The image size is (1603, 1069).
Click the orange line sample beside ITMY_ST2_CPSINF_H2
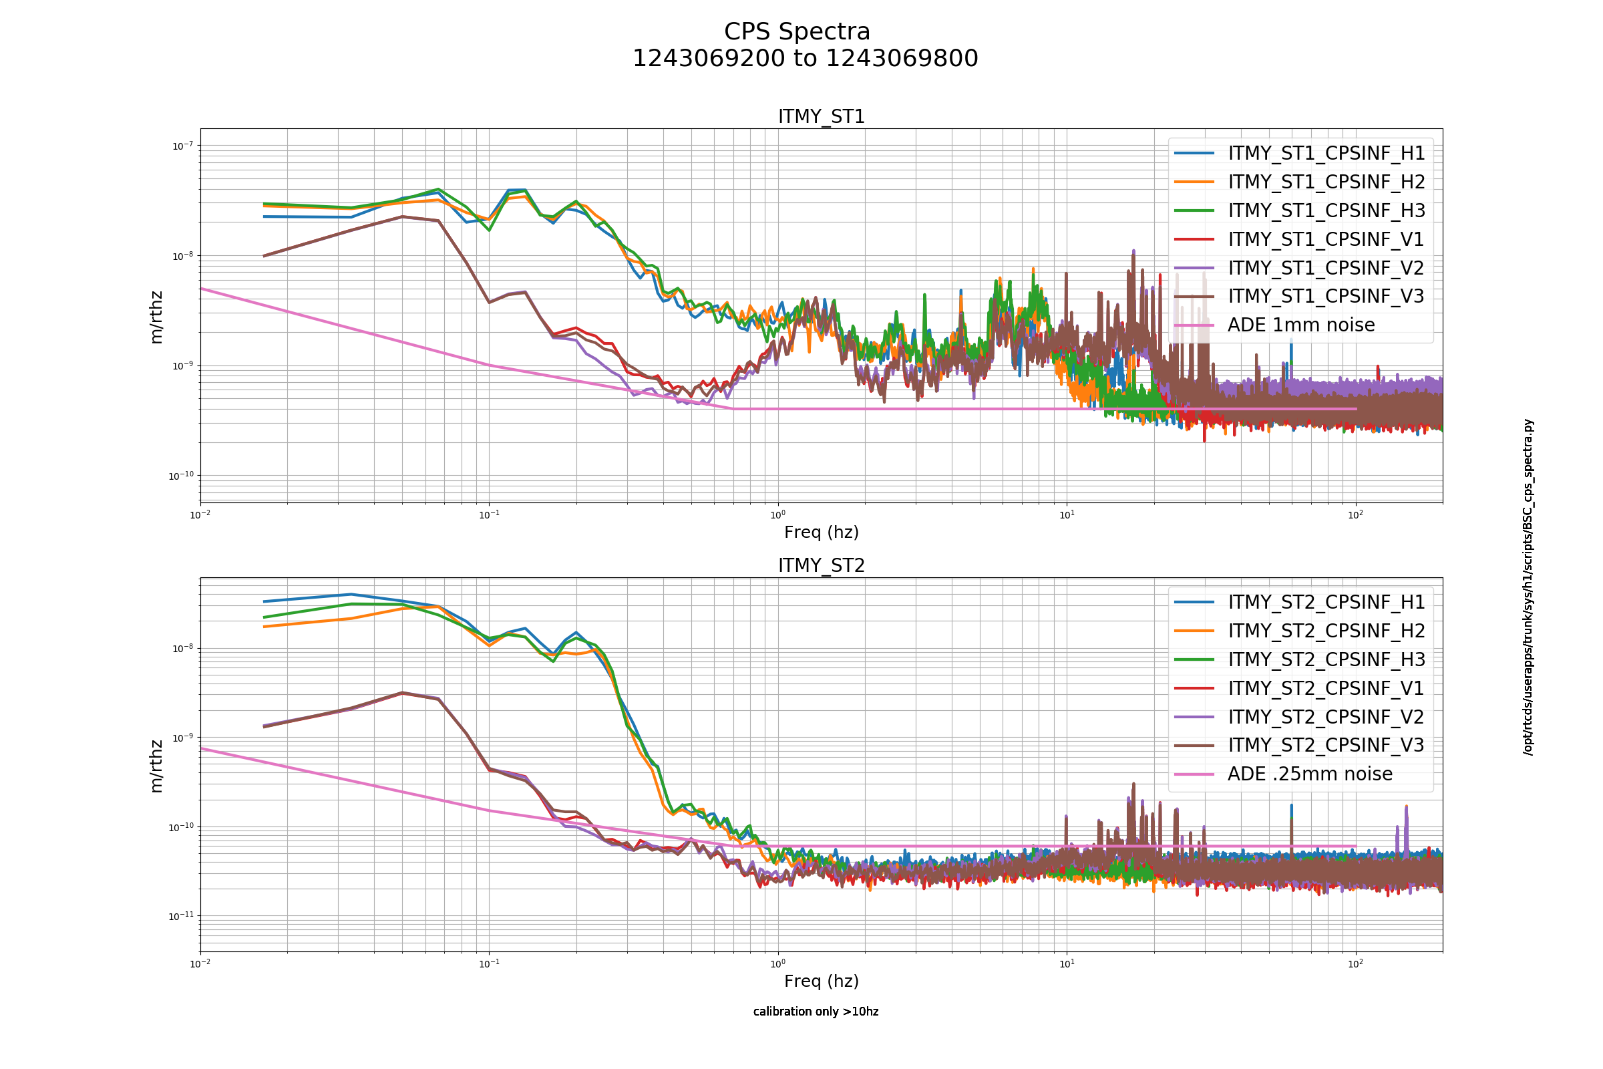(x=1195, y=631)
